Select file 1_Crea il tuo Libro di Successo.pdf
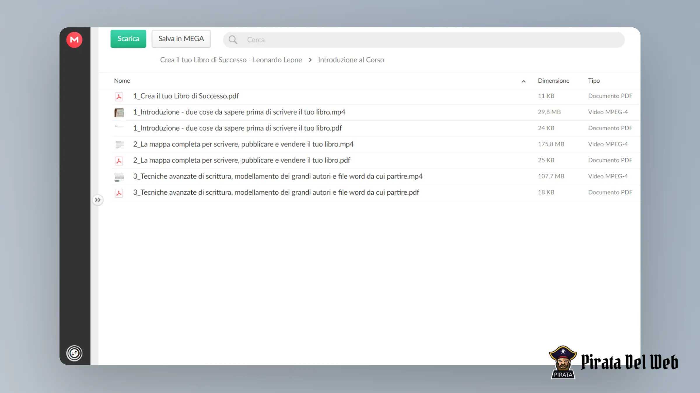This screenshot has width=700, height=393. 186,96
